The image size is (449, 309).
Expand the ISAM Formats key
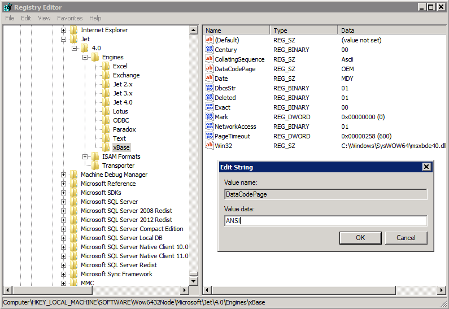85,156
